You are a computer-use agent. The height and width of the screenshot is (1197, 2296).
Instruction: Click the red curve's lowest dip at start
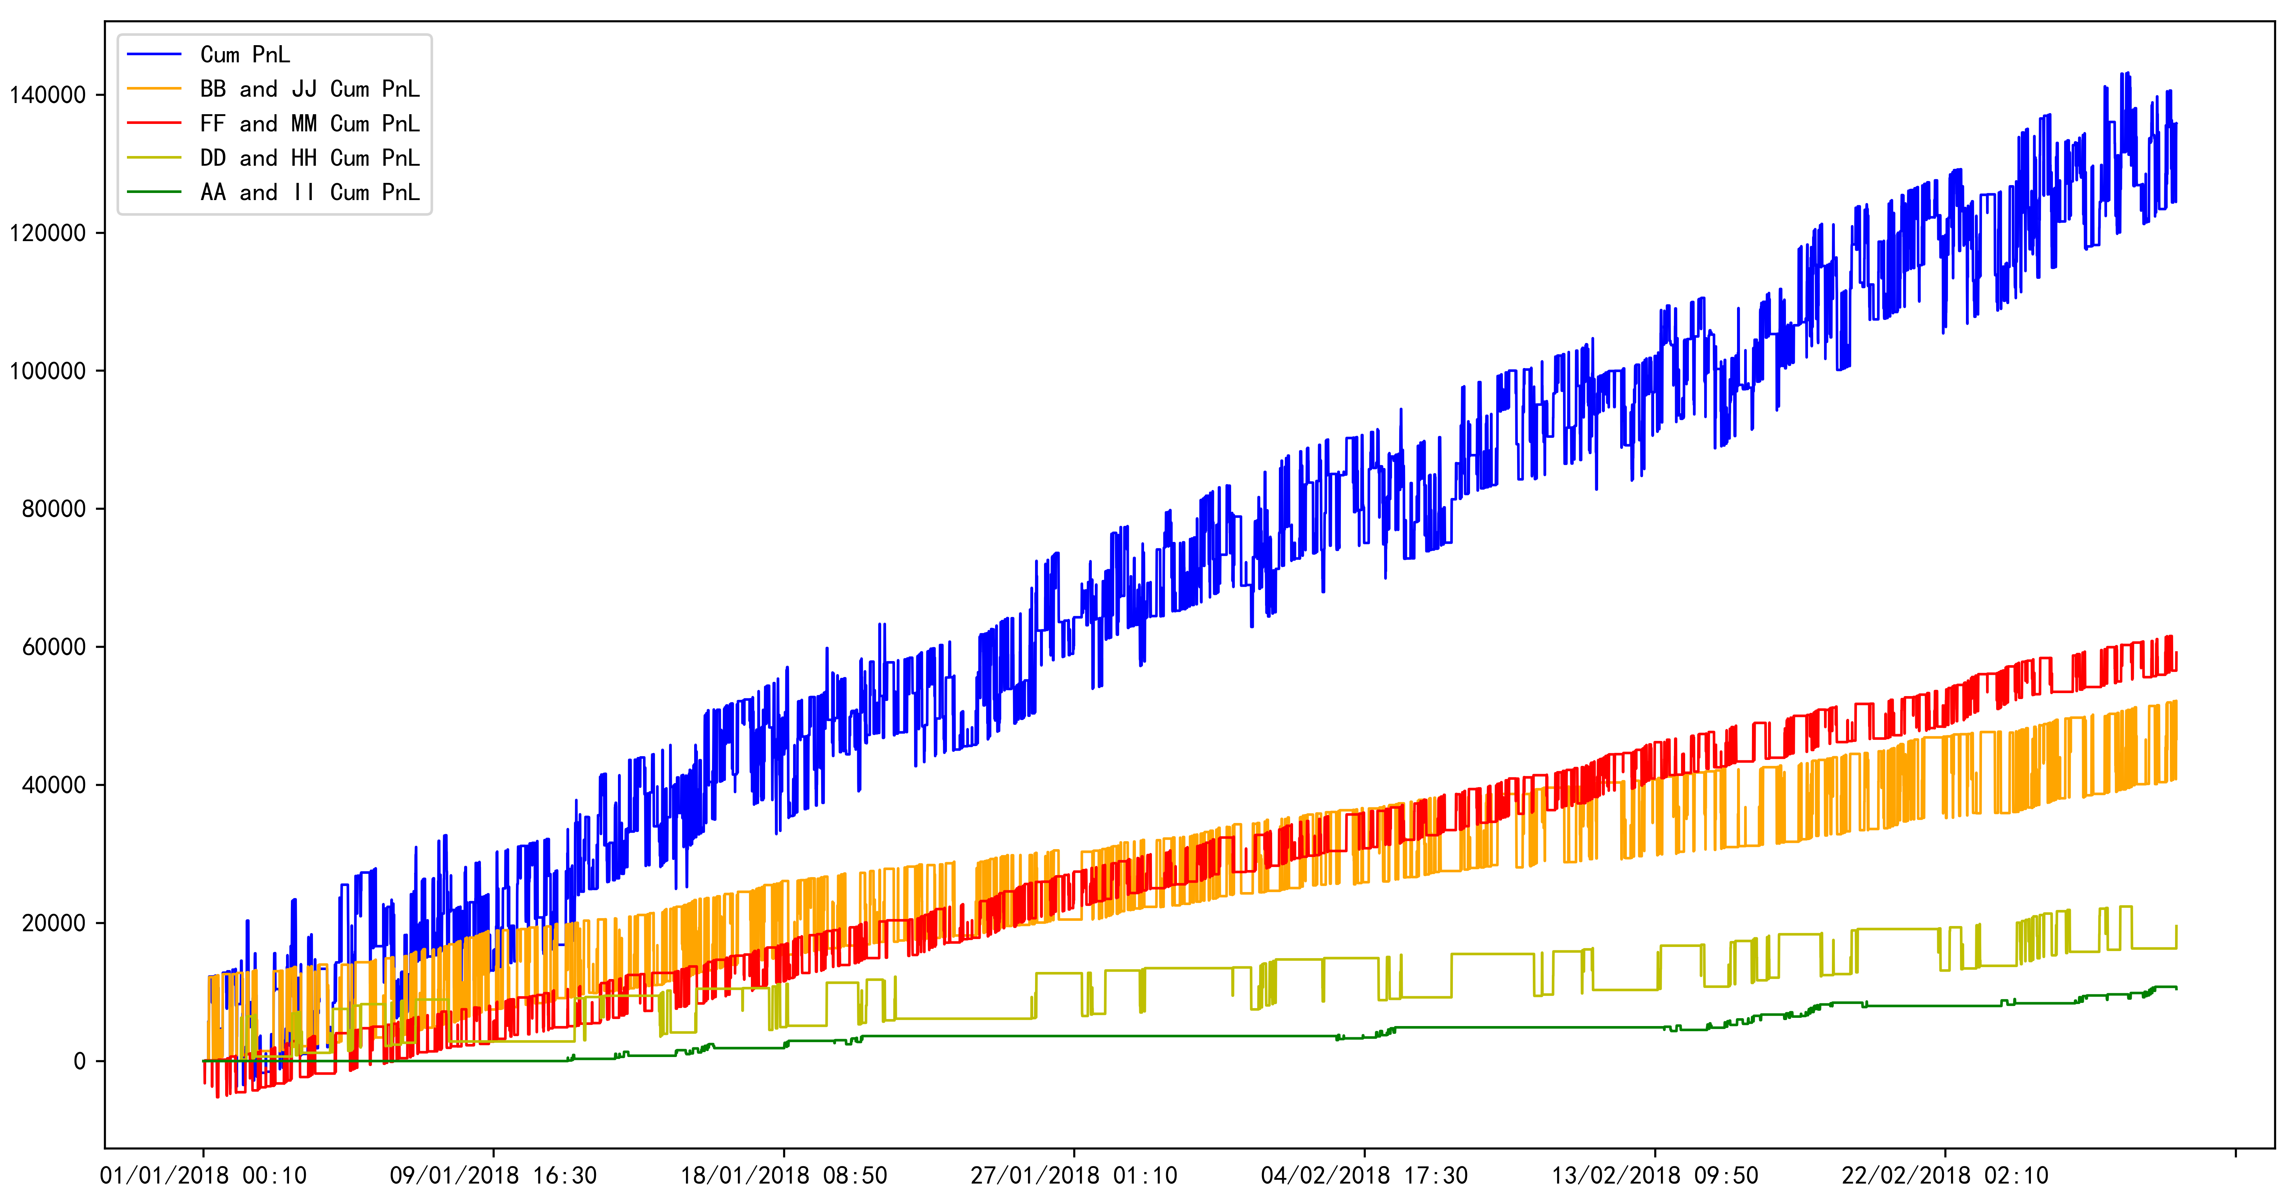coord(217,1096)
